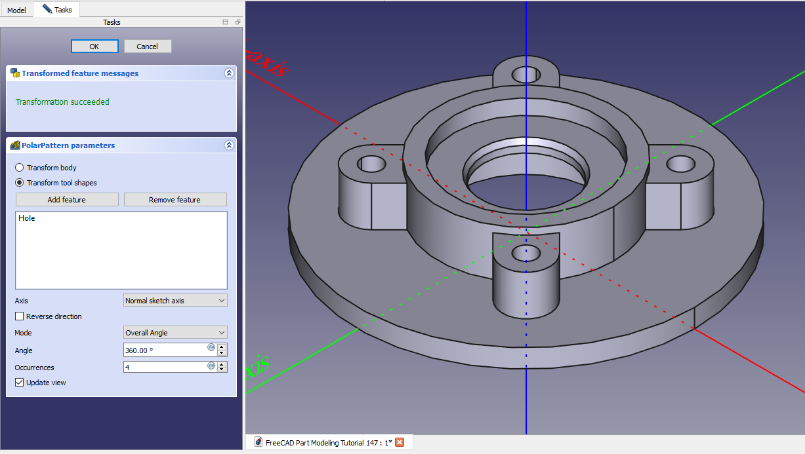Click the Tasks panel maximize toggle icon
This screenshot has width=805, height=454.
click(226, 22)
